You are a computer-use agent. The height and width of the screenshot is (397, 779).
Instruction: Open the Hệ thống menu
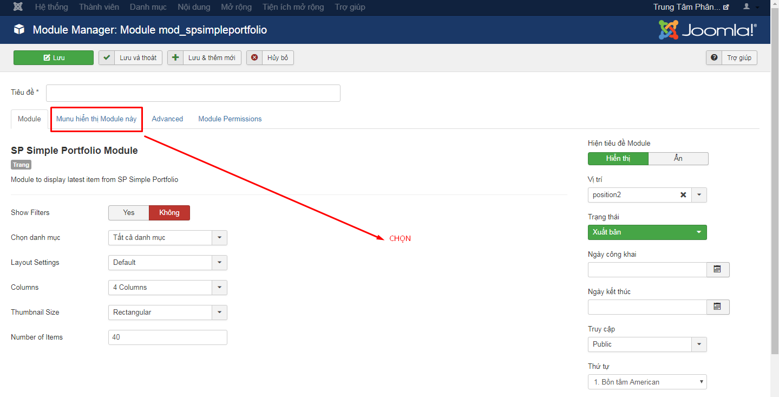point(51,7)
